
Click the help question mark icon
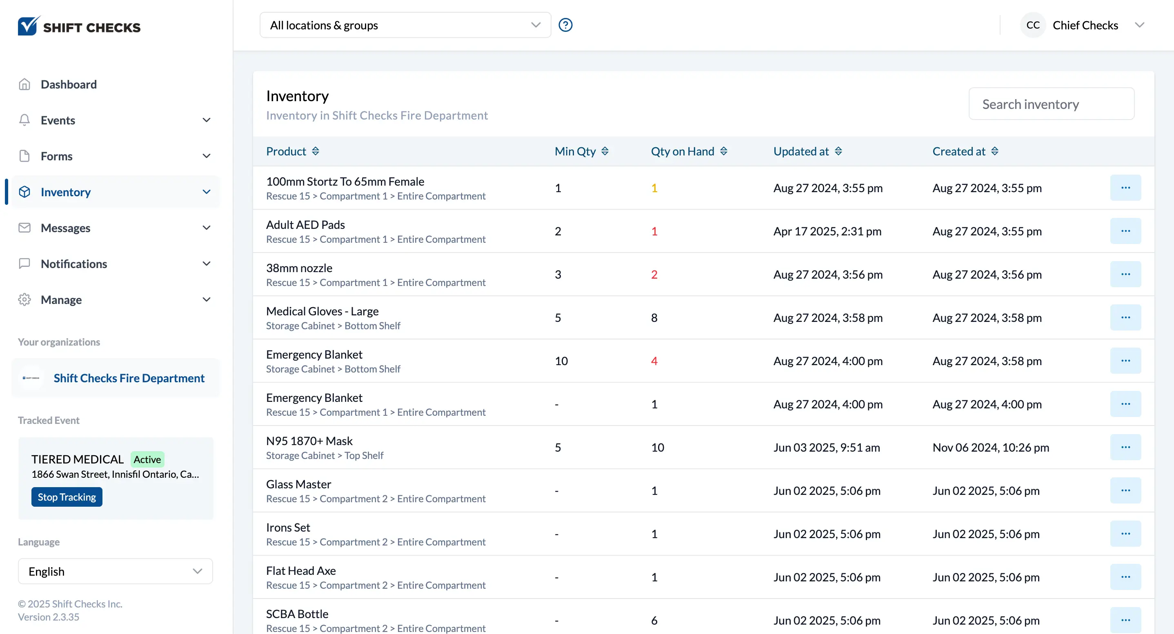click(565, 25)
